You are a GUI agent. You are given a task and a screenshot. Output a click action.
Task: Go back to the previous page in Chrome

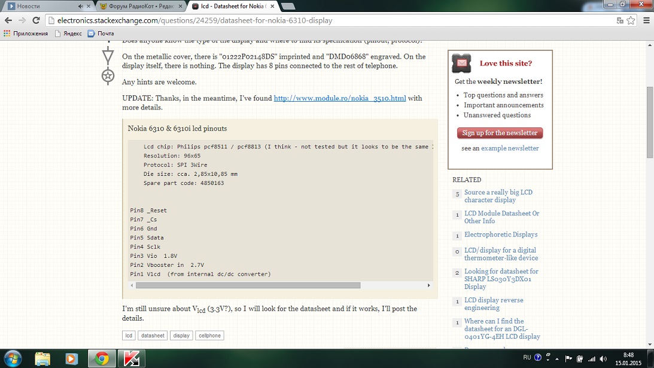point(8,20)
